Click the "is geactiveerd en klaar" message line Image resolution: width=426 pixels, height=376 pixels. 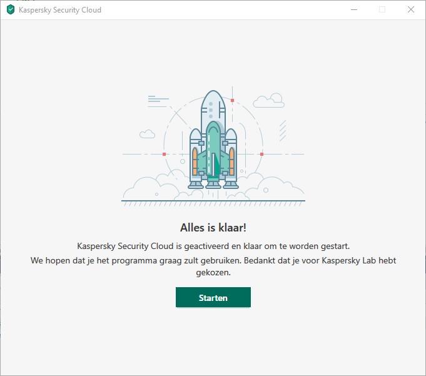tap(213, 245)
